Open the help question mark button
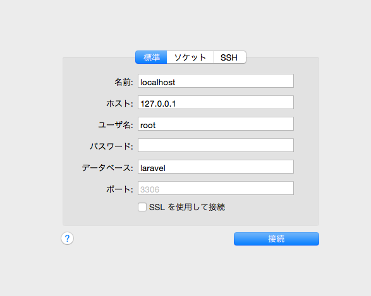 pos(67,238)
